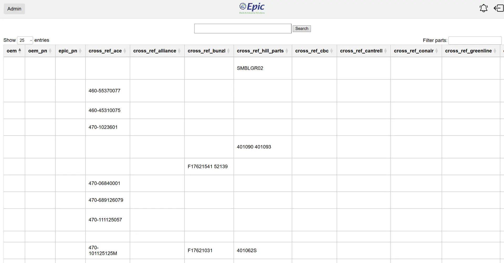The height and width of the screenshot is (263, 504).
Task: Click sort icon on cross_ref_bunzl column
Action: point(228,51)
